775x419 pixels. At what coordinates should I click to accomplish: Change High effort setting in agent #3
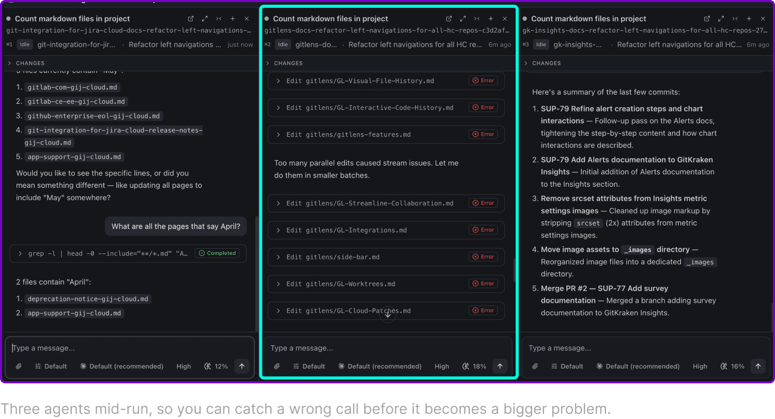click(700, 366)
